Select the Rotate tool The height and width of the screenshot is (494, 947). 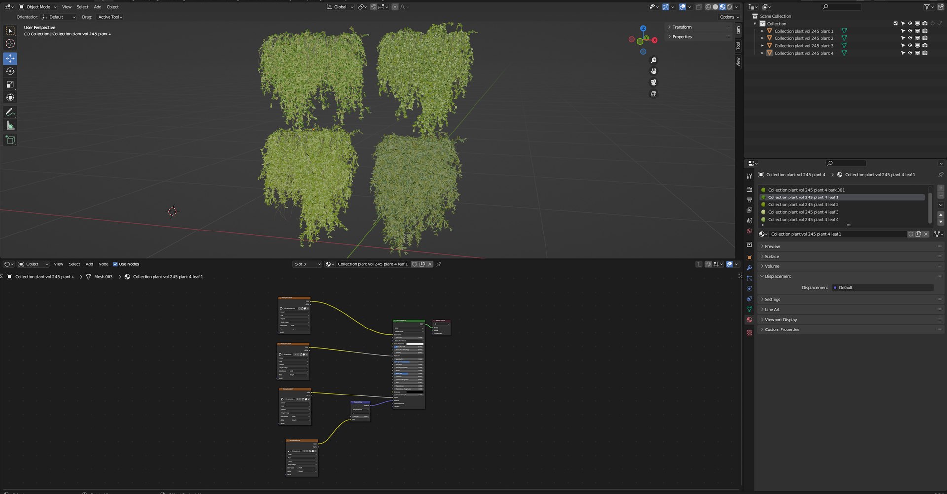[10, 71]
